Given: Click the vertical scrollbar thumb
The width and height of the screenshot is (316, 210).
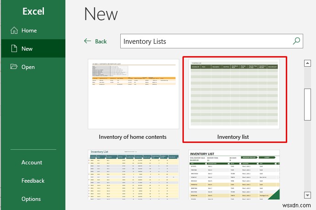Looking at the screenshot, I should pyautogui.click(x=307, y=105).
